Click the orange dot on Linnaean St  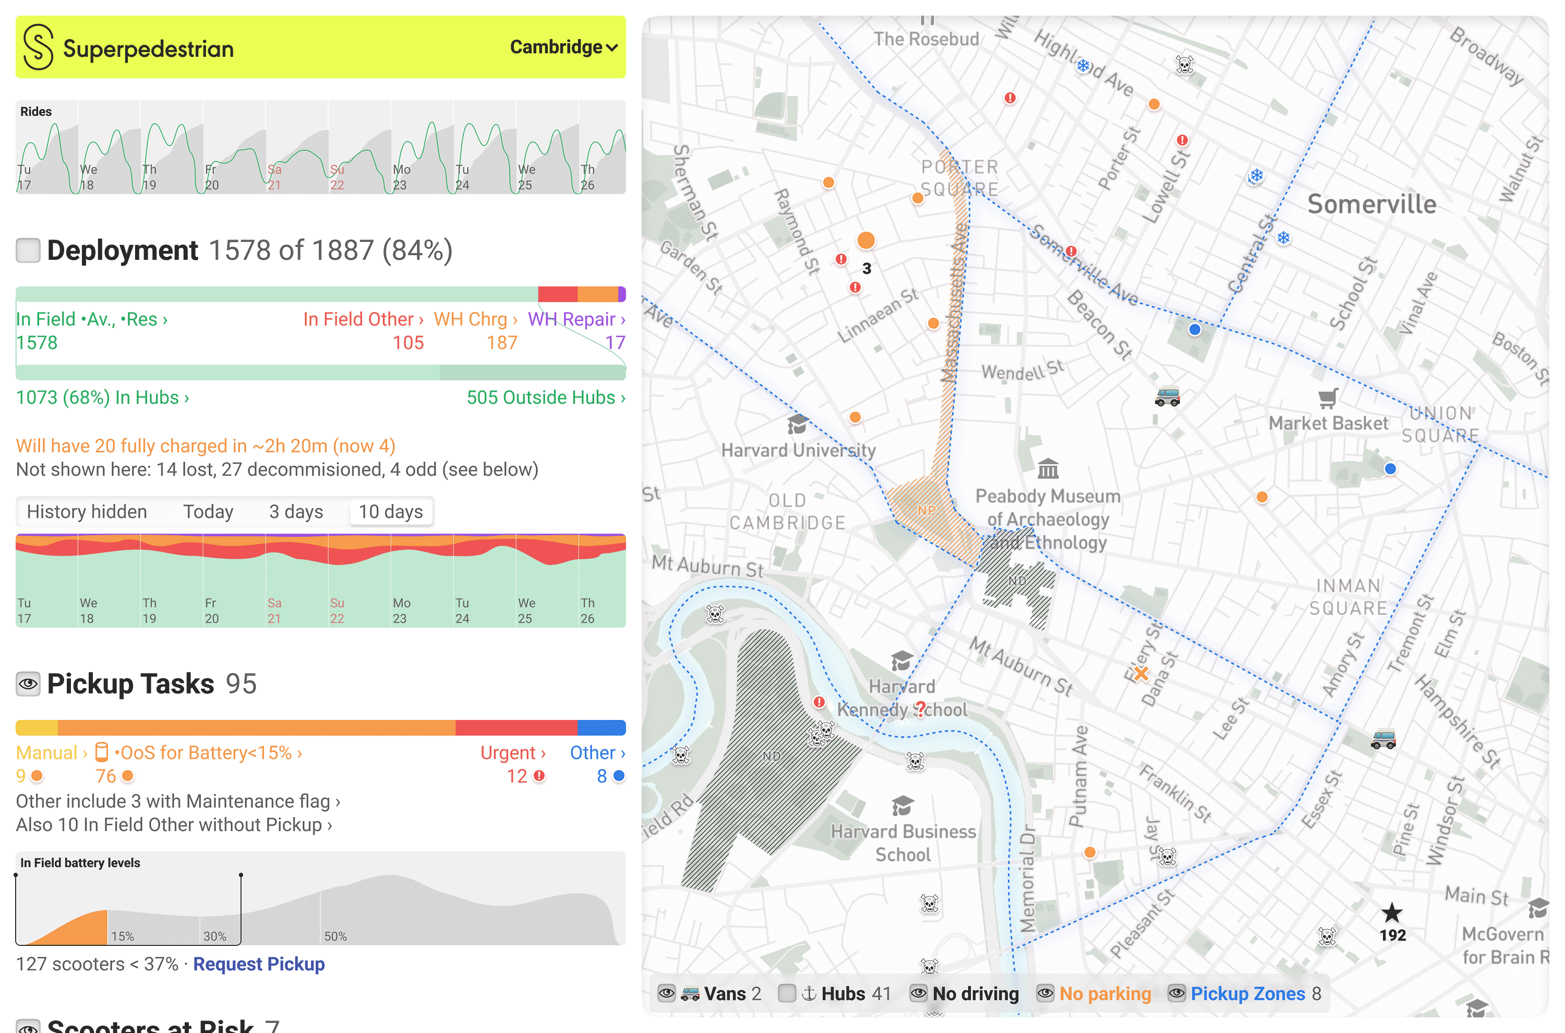point(933,323)
